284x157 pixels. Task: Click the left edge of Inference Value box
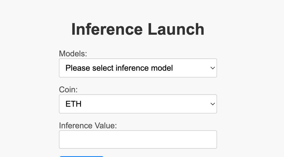point(61,139)
